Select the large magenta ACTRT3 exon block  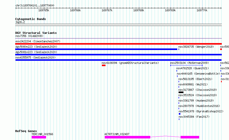tap(127, 137)
